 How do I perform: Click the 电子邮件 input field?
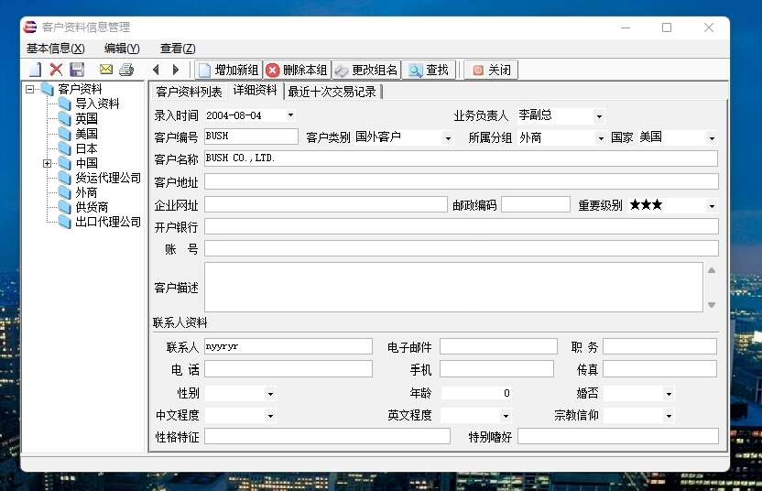pyautogui.click(x=498, y=346)
